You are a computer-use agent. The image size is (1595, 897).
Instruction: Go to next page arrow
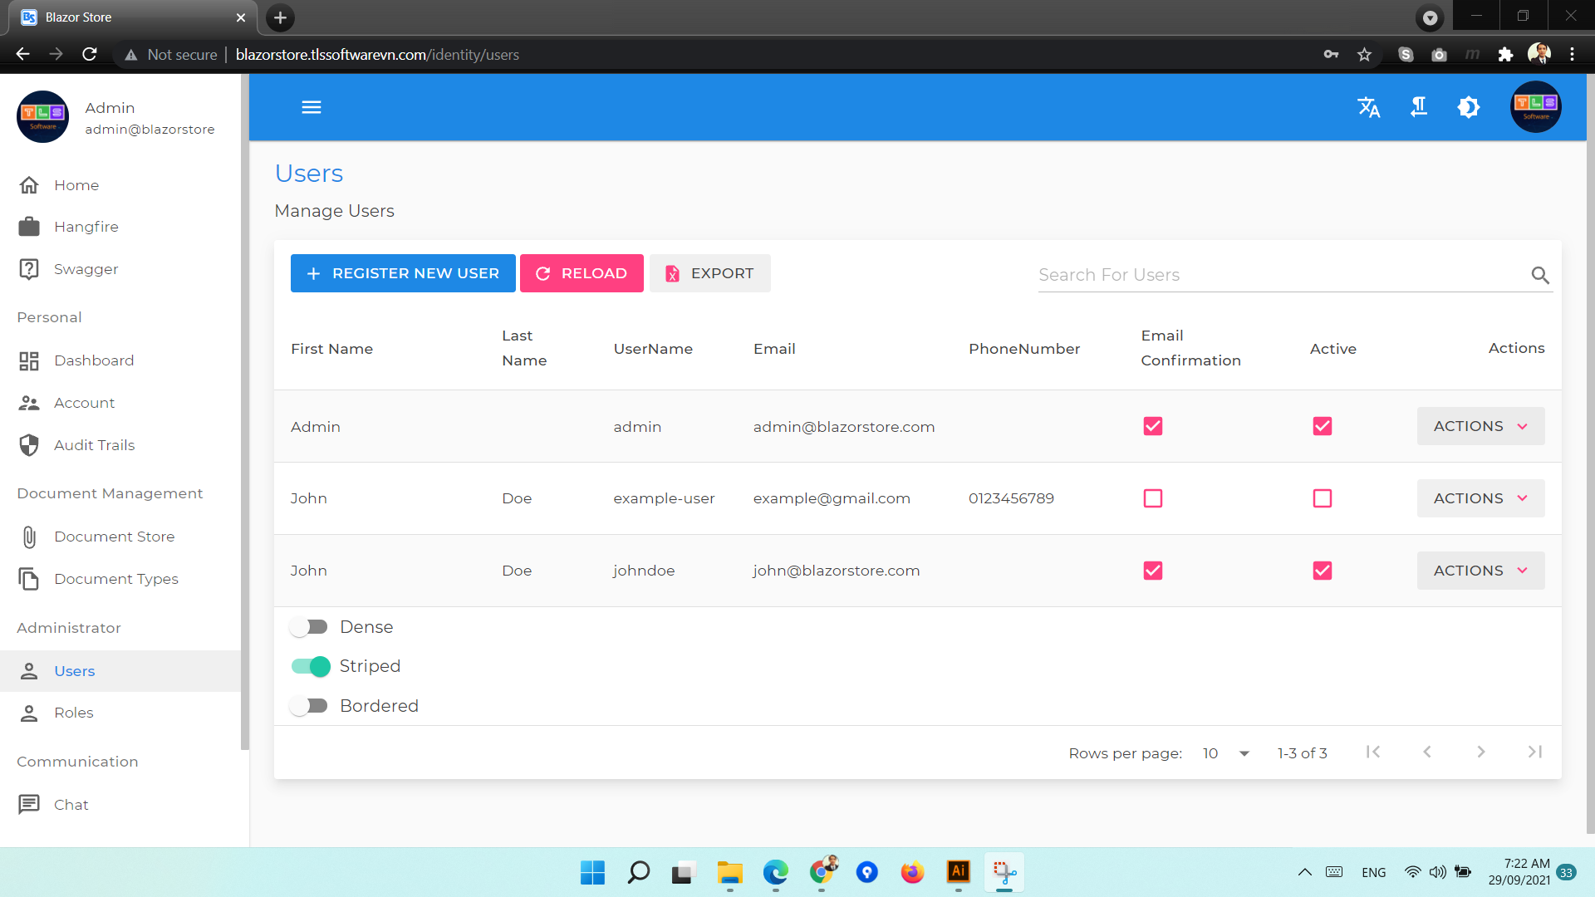tap(1480, 752)
